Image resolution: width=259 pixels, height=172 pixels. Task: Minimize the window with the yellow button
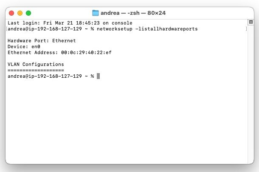20,13
